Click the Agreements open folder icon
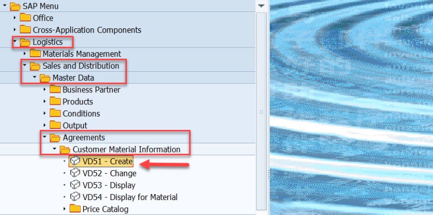 (55, 138)
